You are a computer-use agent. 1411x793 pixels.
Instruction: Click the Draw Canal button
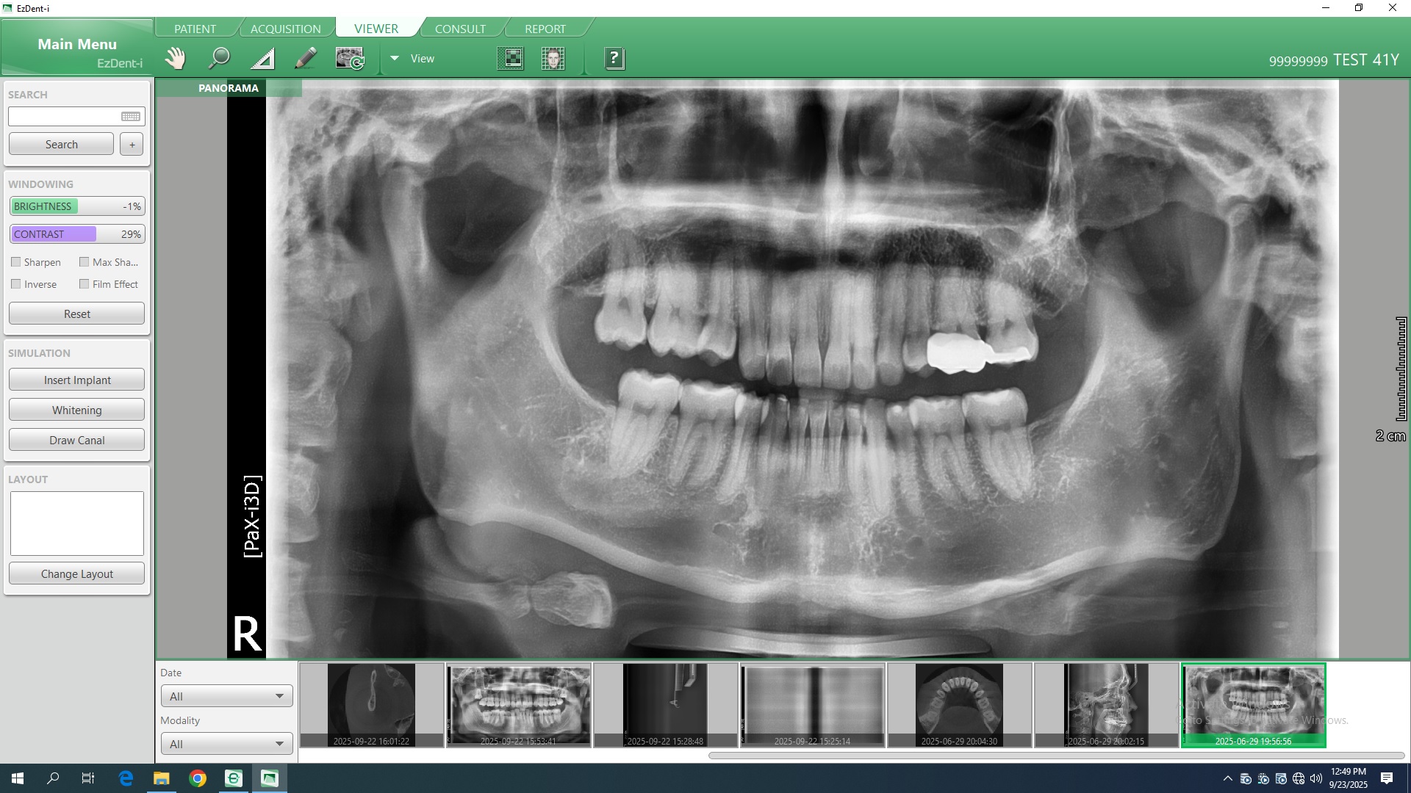click(76, 440)
